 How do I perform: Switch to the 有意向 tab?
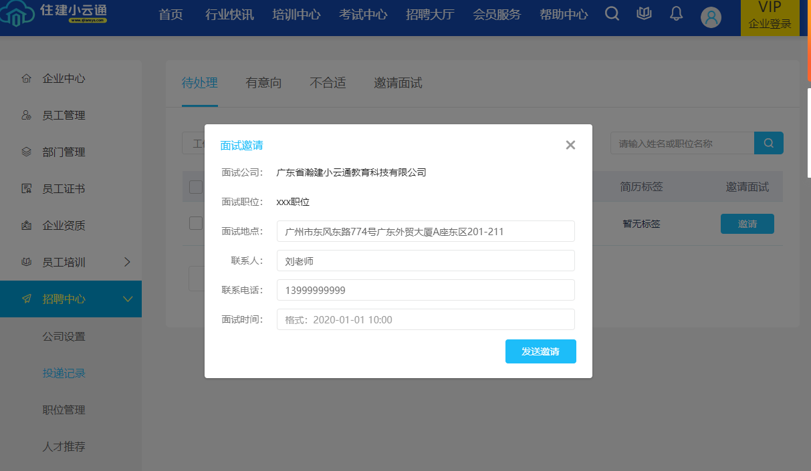click(263, 84)
